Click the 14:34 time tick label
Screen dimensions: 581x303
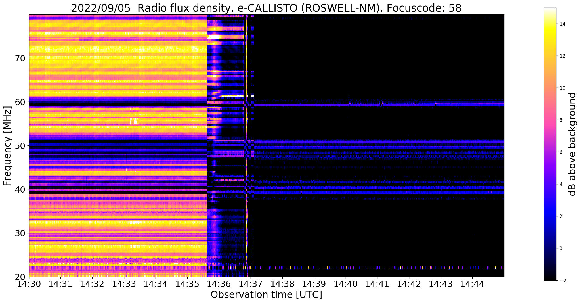point(156,283)
